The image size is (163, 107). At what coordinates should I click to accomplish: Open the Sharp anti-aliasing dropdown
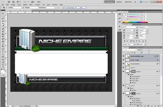coord(145,45)
